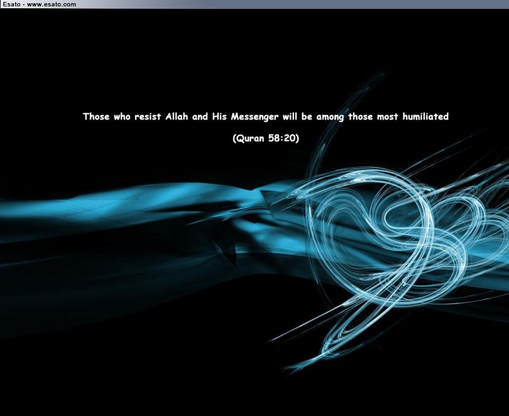
Task: Click the '(Quran 58:20)' reference text
Action: click(x=266, y=138)
